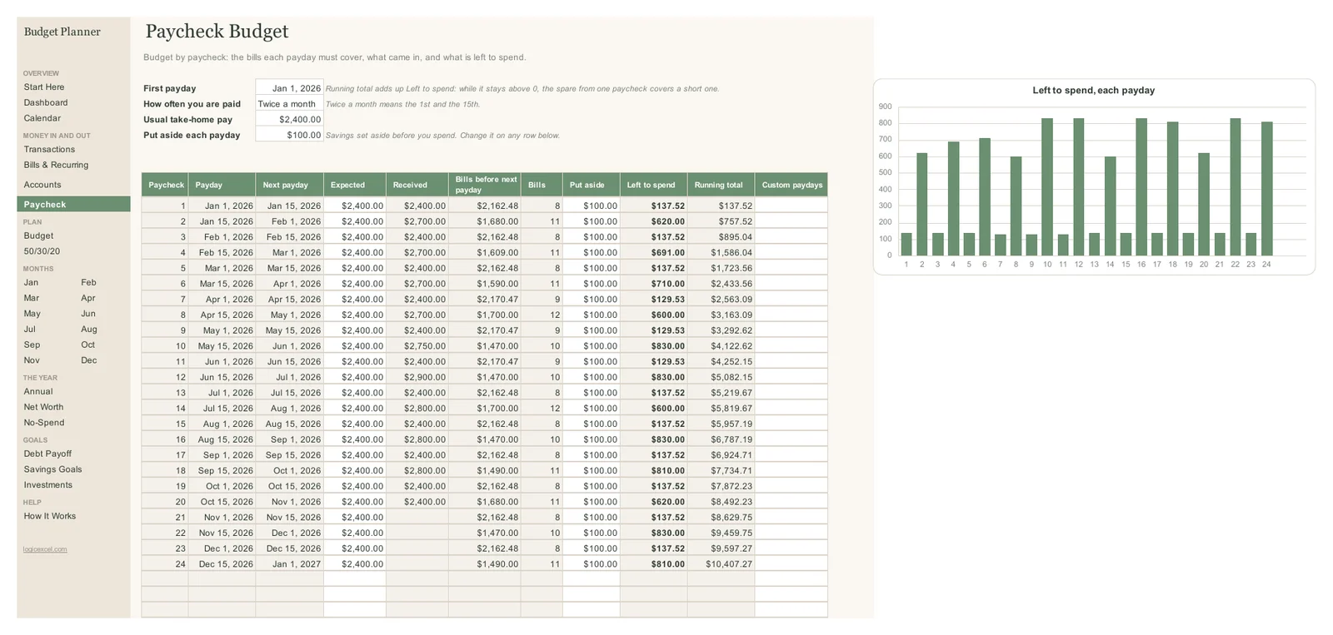Viewport: 1333px width, 635px height.
Task: Click the Left to spend column header
Action: (x=654, y=185)
